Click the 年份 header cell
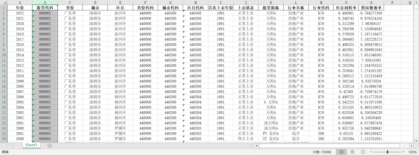The height and width of the screenshot is (155, 419). (19, 8)
